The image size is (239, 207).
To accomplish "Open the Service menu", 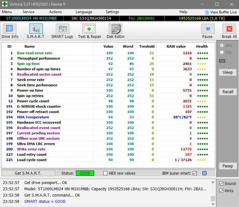I will coord(28,12).
